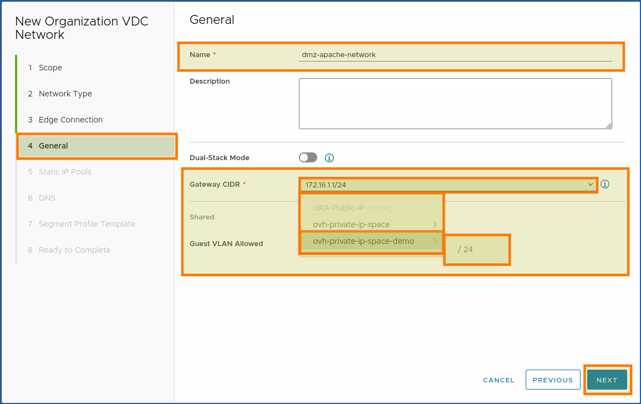Cancel the network creation wizard
The image size is (641, 404).
click(x=498, y=380)
